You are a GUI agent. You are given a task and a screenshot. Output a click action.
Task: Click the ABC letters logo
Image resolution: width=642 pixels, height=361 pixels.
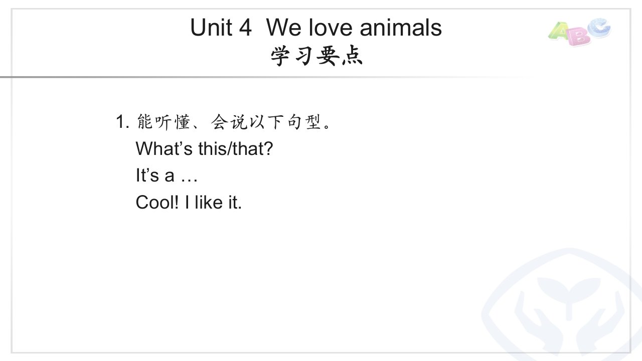click(x=579, y=32)
